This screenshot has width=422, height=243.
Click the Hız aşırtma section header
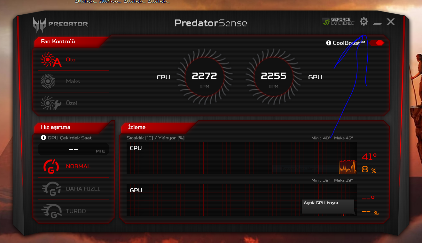pos(56,127)
